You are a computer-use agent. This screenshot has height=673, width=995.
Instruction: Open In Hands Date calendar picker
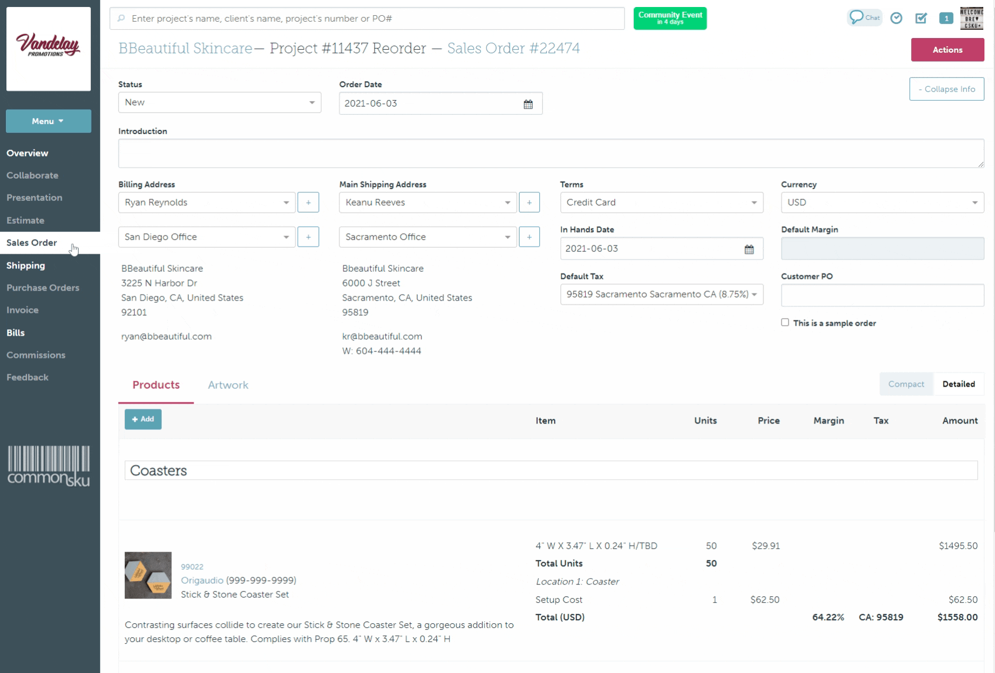749,249
